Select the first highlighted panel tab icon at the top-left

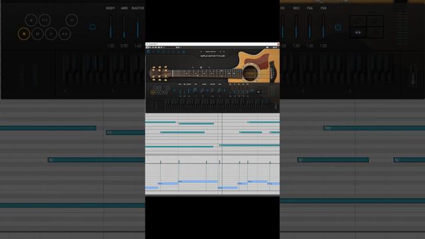click(x=148, y=52)
